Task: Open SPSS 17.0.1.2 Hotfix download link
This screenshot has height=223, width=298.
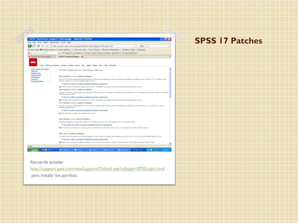Action: [86, 97]
